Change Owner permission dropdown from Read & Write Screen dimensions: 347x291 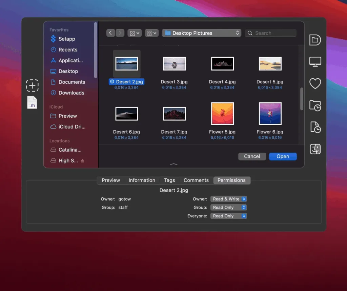[228, 199]
